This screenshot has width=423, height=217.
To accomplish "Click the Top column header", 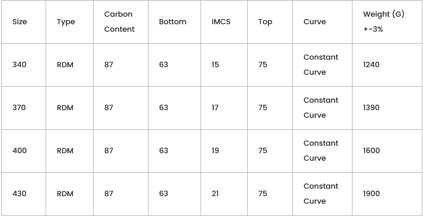I will point(263,22).
